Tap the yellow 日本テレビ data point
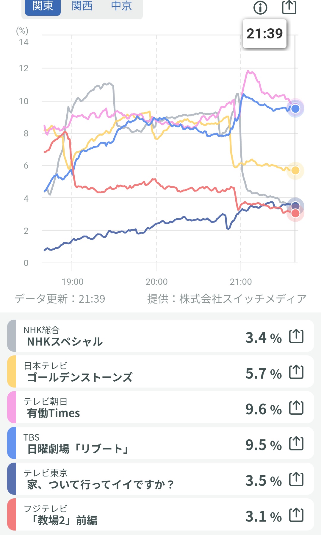This screenshot has height=535, width=321. pyautogui.click(x=295, y=170)
